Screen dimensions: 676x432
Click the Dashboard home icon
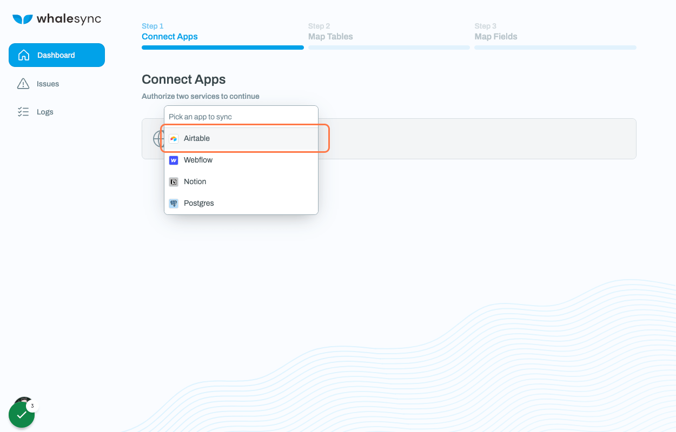[24, 55]
